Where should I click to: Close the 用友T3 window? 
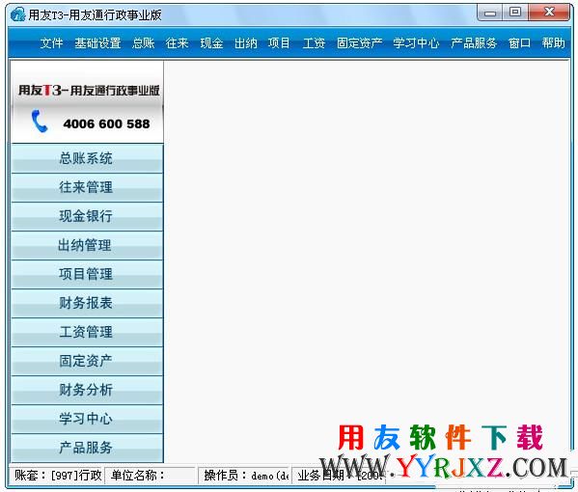549,13
